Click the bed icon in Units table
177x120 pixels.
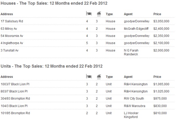pos(89,76)
